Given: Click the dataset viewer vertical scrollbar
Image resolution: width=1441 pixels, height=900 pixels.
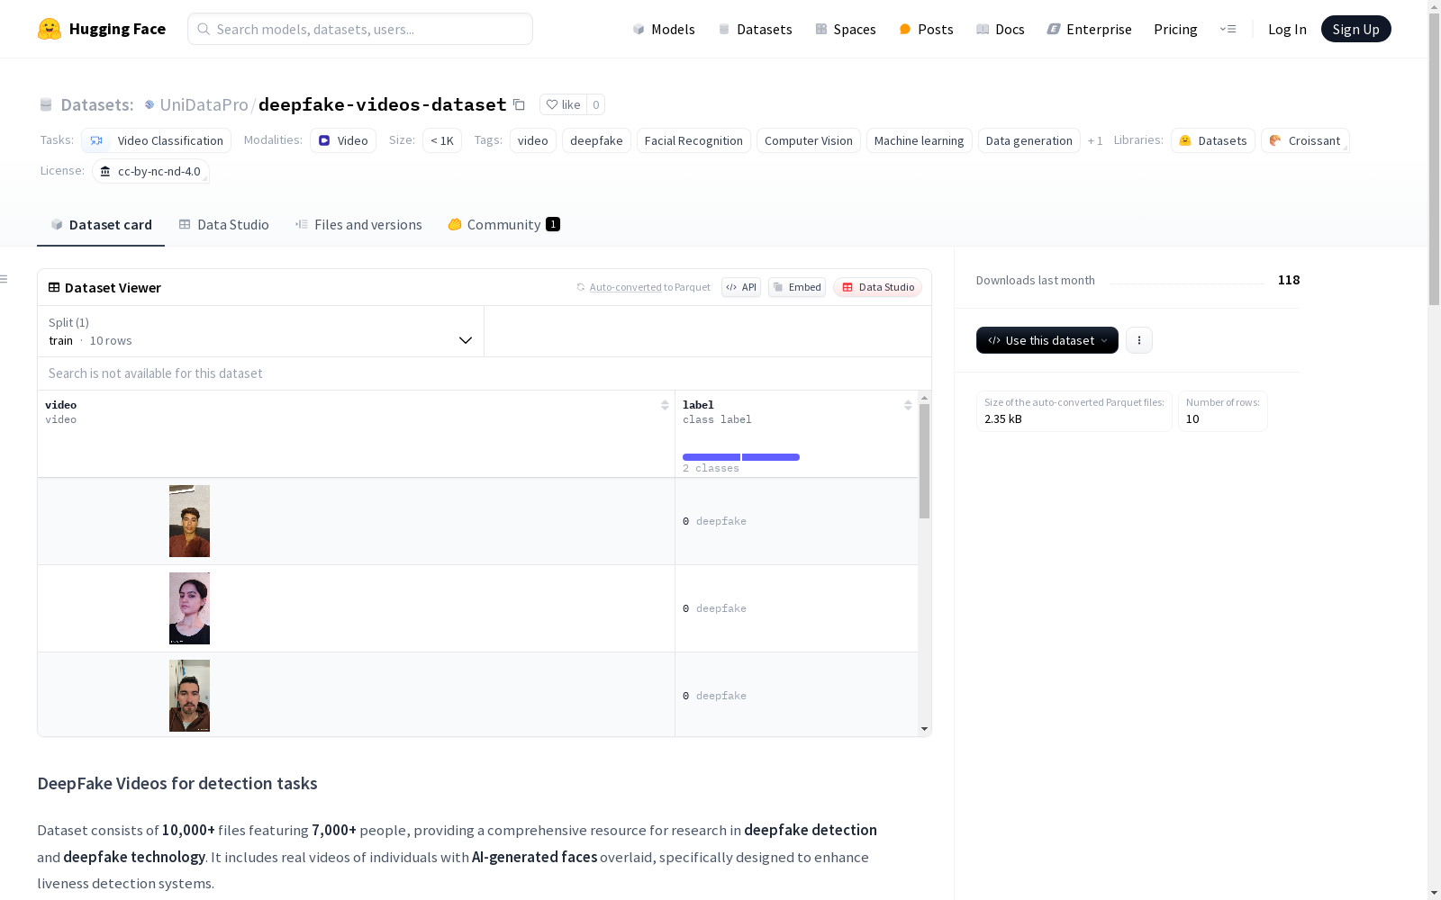Looking at the screenshot, I should coord(924,461).
